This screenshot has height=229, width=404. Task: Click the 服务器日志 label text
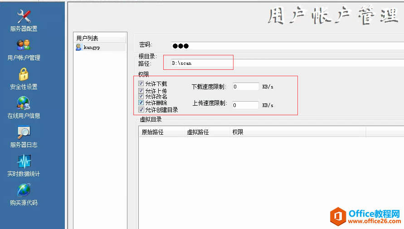(x=24, y=145)
